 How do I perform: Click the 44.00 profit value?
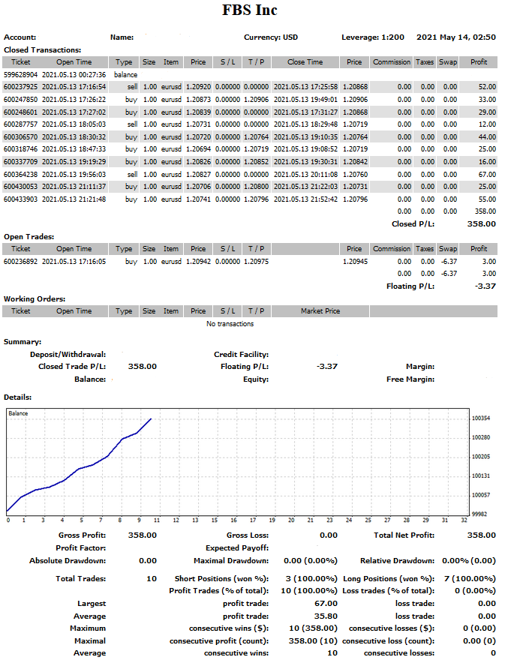[487, 137]
